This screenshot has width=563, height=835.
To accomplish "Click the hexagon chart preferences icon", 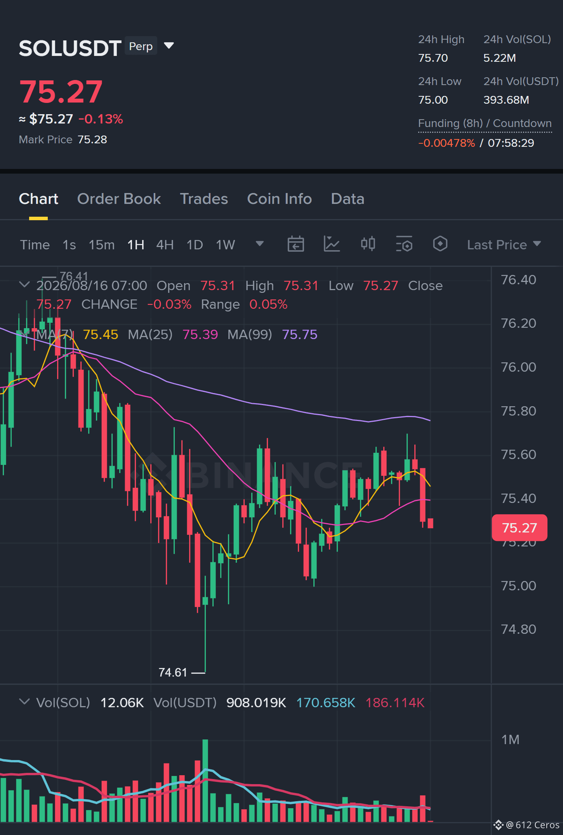I will tap(440, 244).
